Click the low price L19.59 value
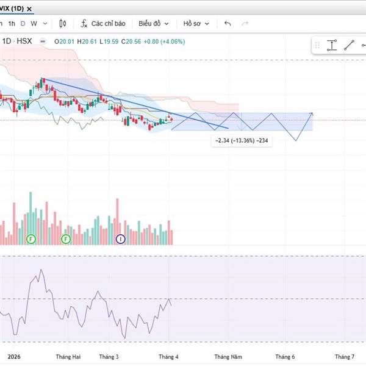Image resolution: width=366 pixels, height=366 pixels. click(109, 41)
